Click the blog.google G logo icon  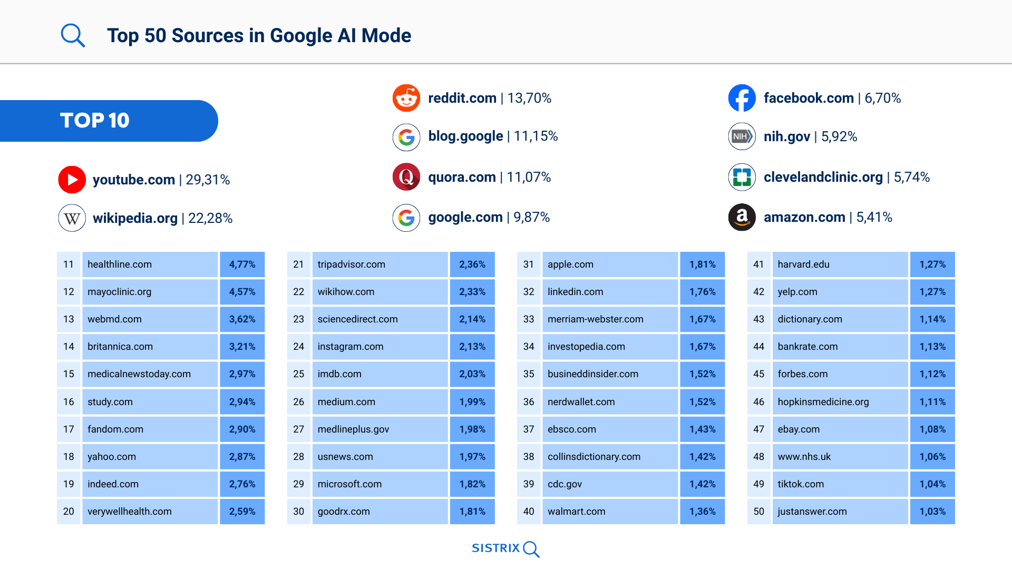(406, 138)
